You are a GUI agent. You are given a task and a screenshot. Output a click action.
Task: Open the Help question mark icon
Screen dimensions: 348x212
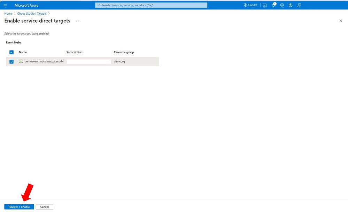point(291,5)
